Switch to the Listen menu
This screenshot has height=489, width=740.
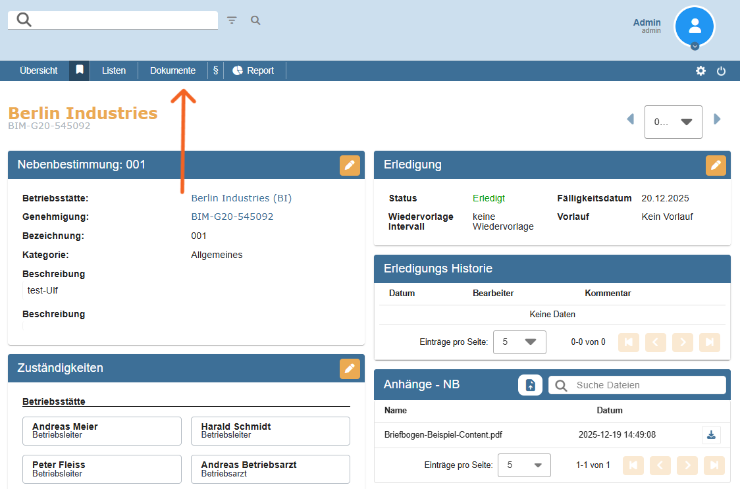(x=113, y=70)
